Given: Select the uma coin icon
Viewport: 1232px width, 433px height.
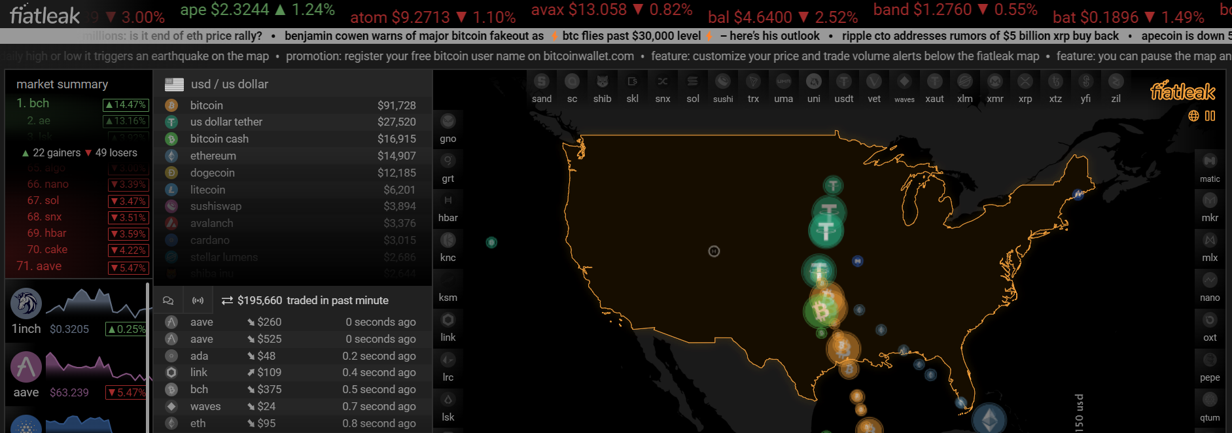Looking at the screenshot, I should tap(783, 82).
